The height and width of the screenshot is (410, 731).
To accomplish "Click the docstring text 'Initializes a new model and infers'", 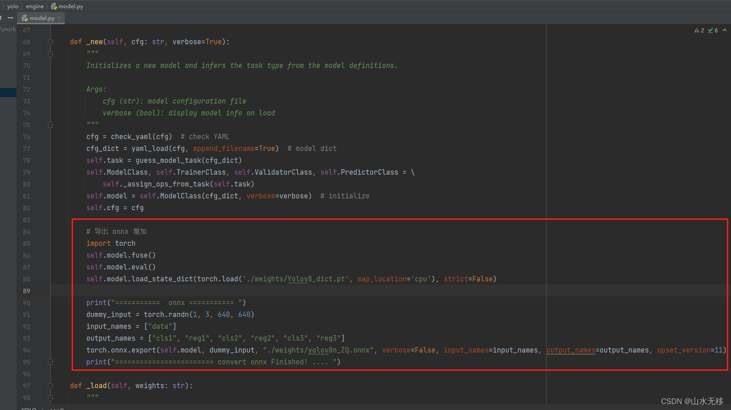I will tap(156, 66).
